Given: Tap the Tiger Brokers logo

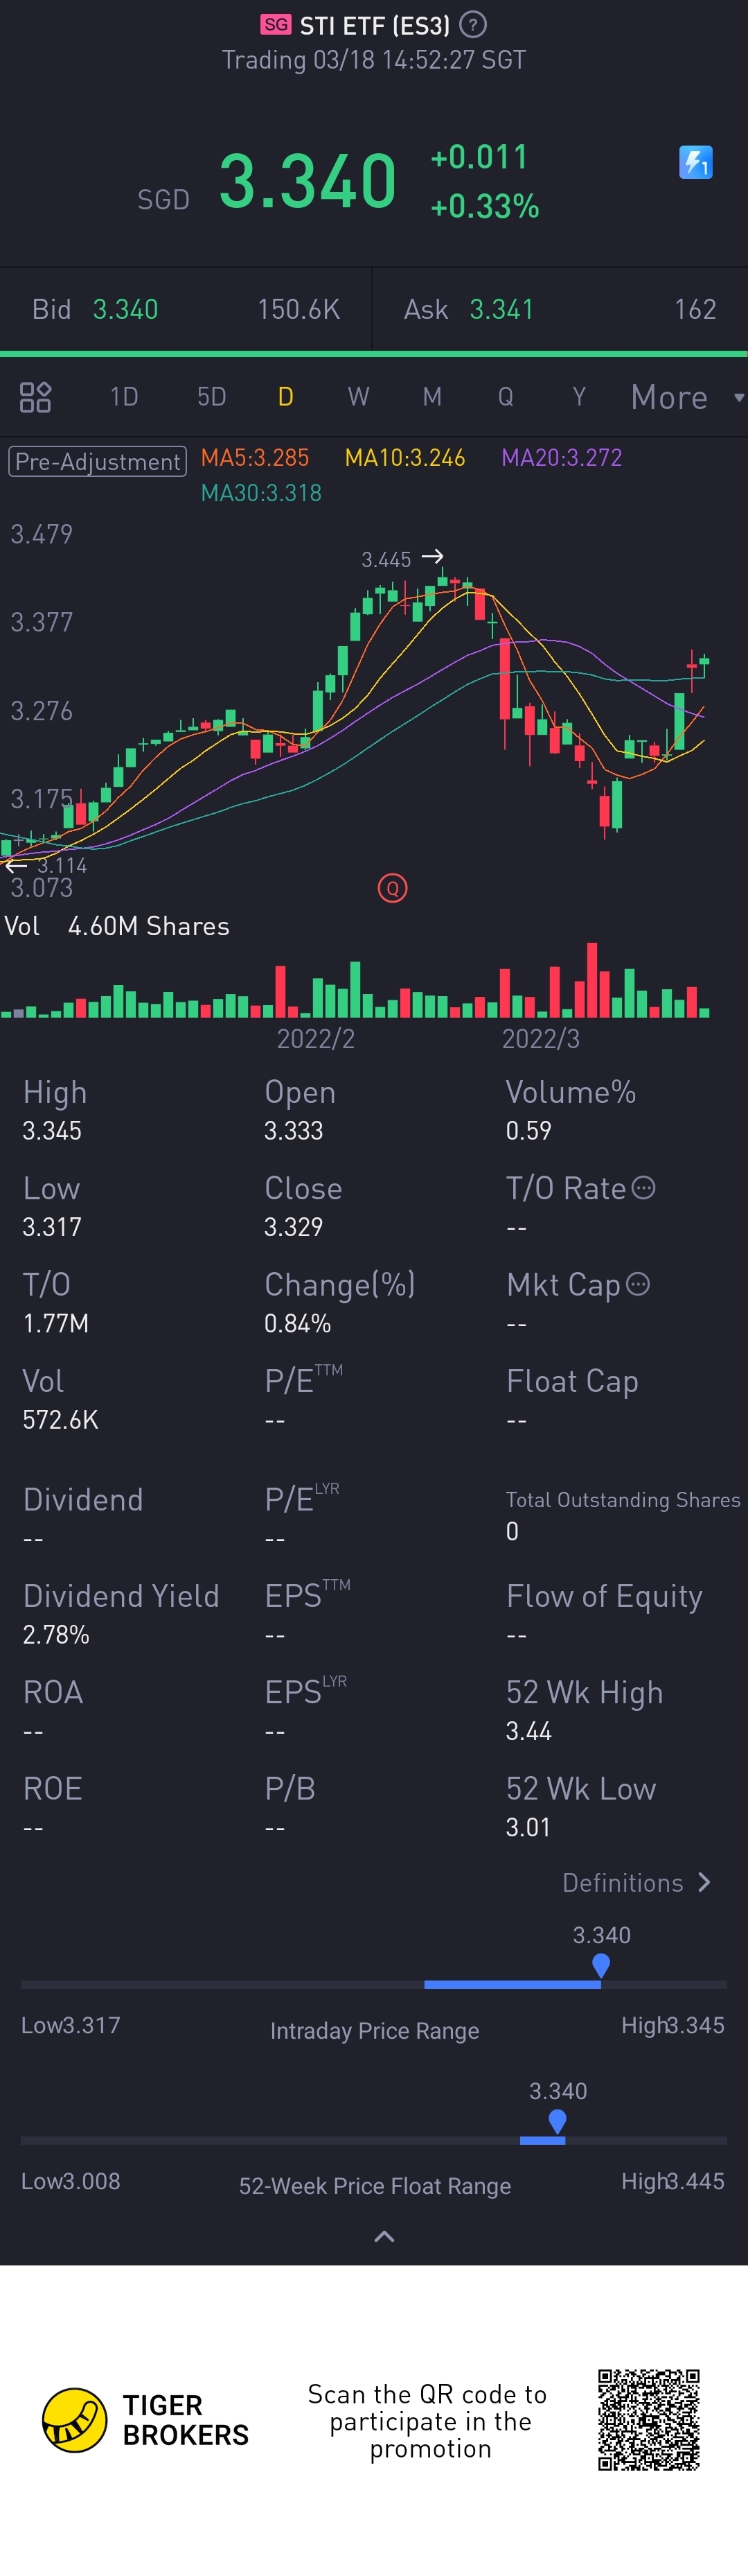Looking at the screenshot, I should [75, 2420].
